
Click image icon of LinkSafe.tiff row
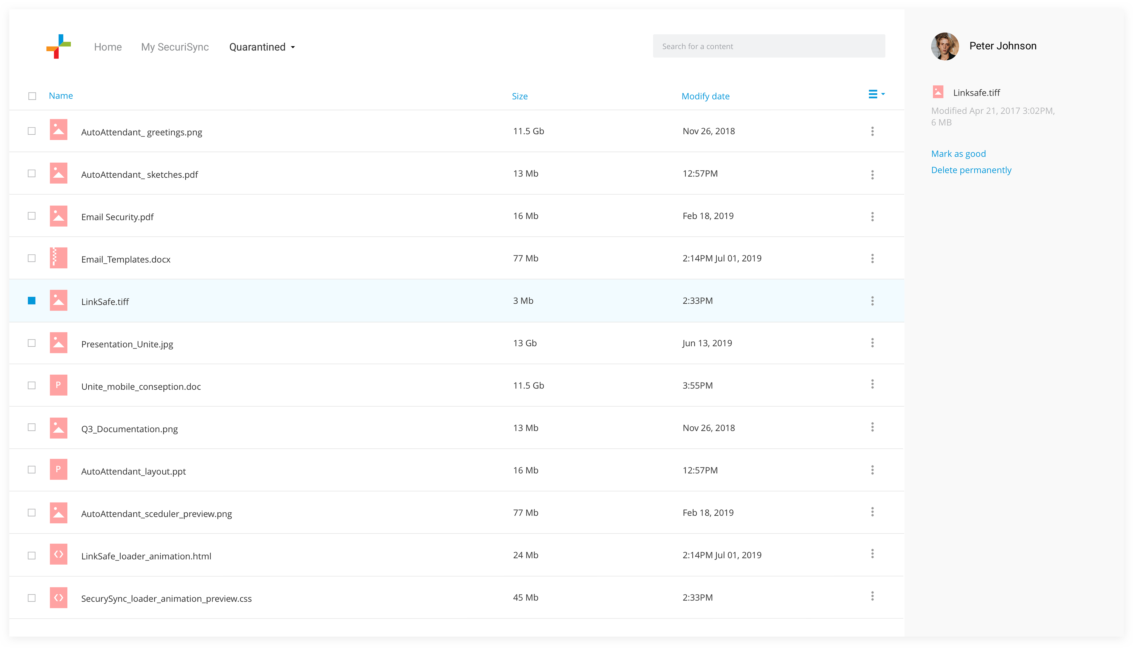58,300
